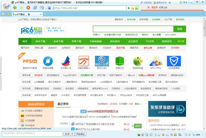206x138 pixels.
Task: Open the dropdown arrow next to the undo icon
Action: pyautogui.click(x=46, y=8)
